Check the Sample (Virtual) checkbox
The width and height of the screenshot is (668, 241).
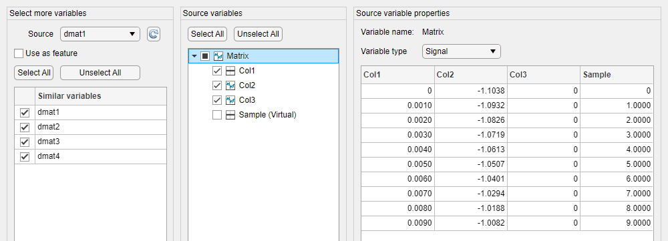tap(217, 115)
